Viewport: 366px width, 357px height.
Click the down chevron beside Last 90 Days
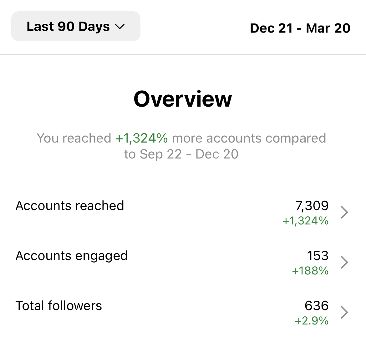[x=120, y=27]
